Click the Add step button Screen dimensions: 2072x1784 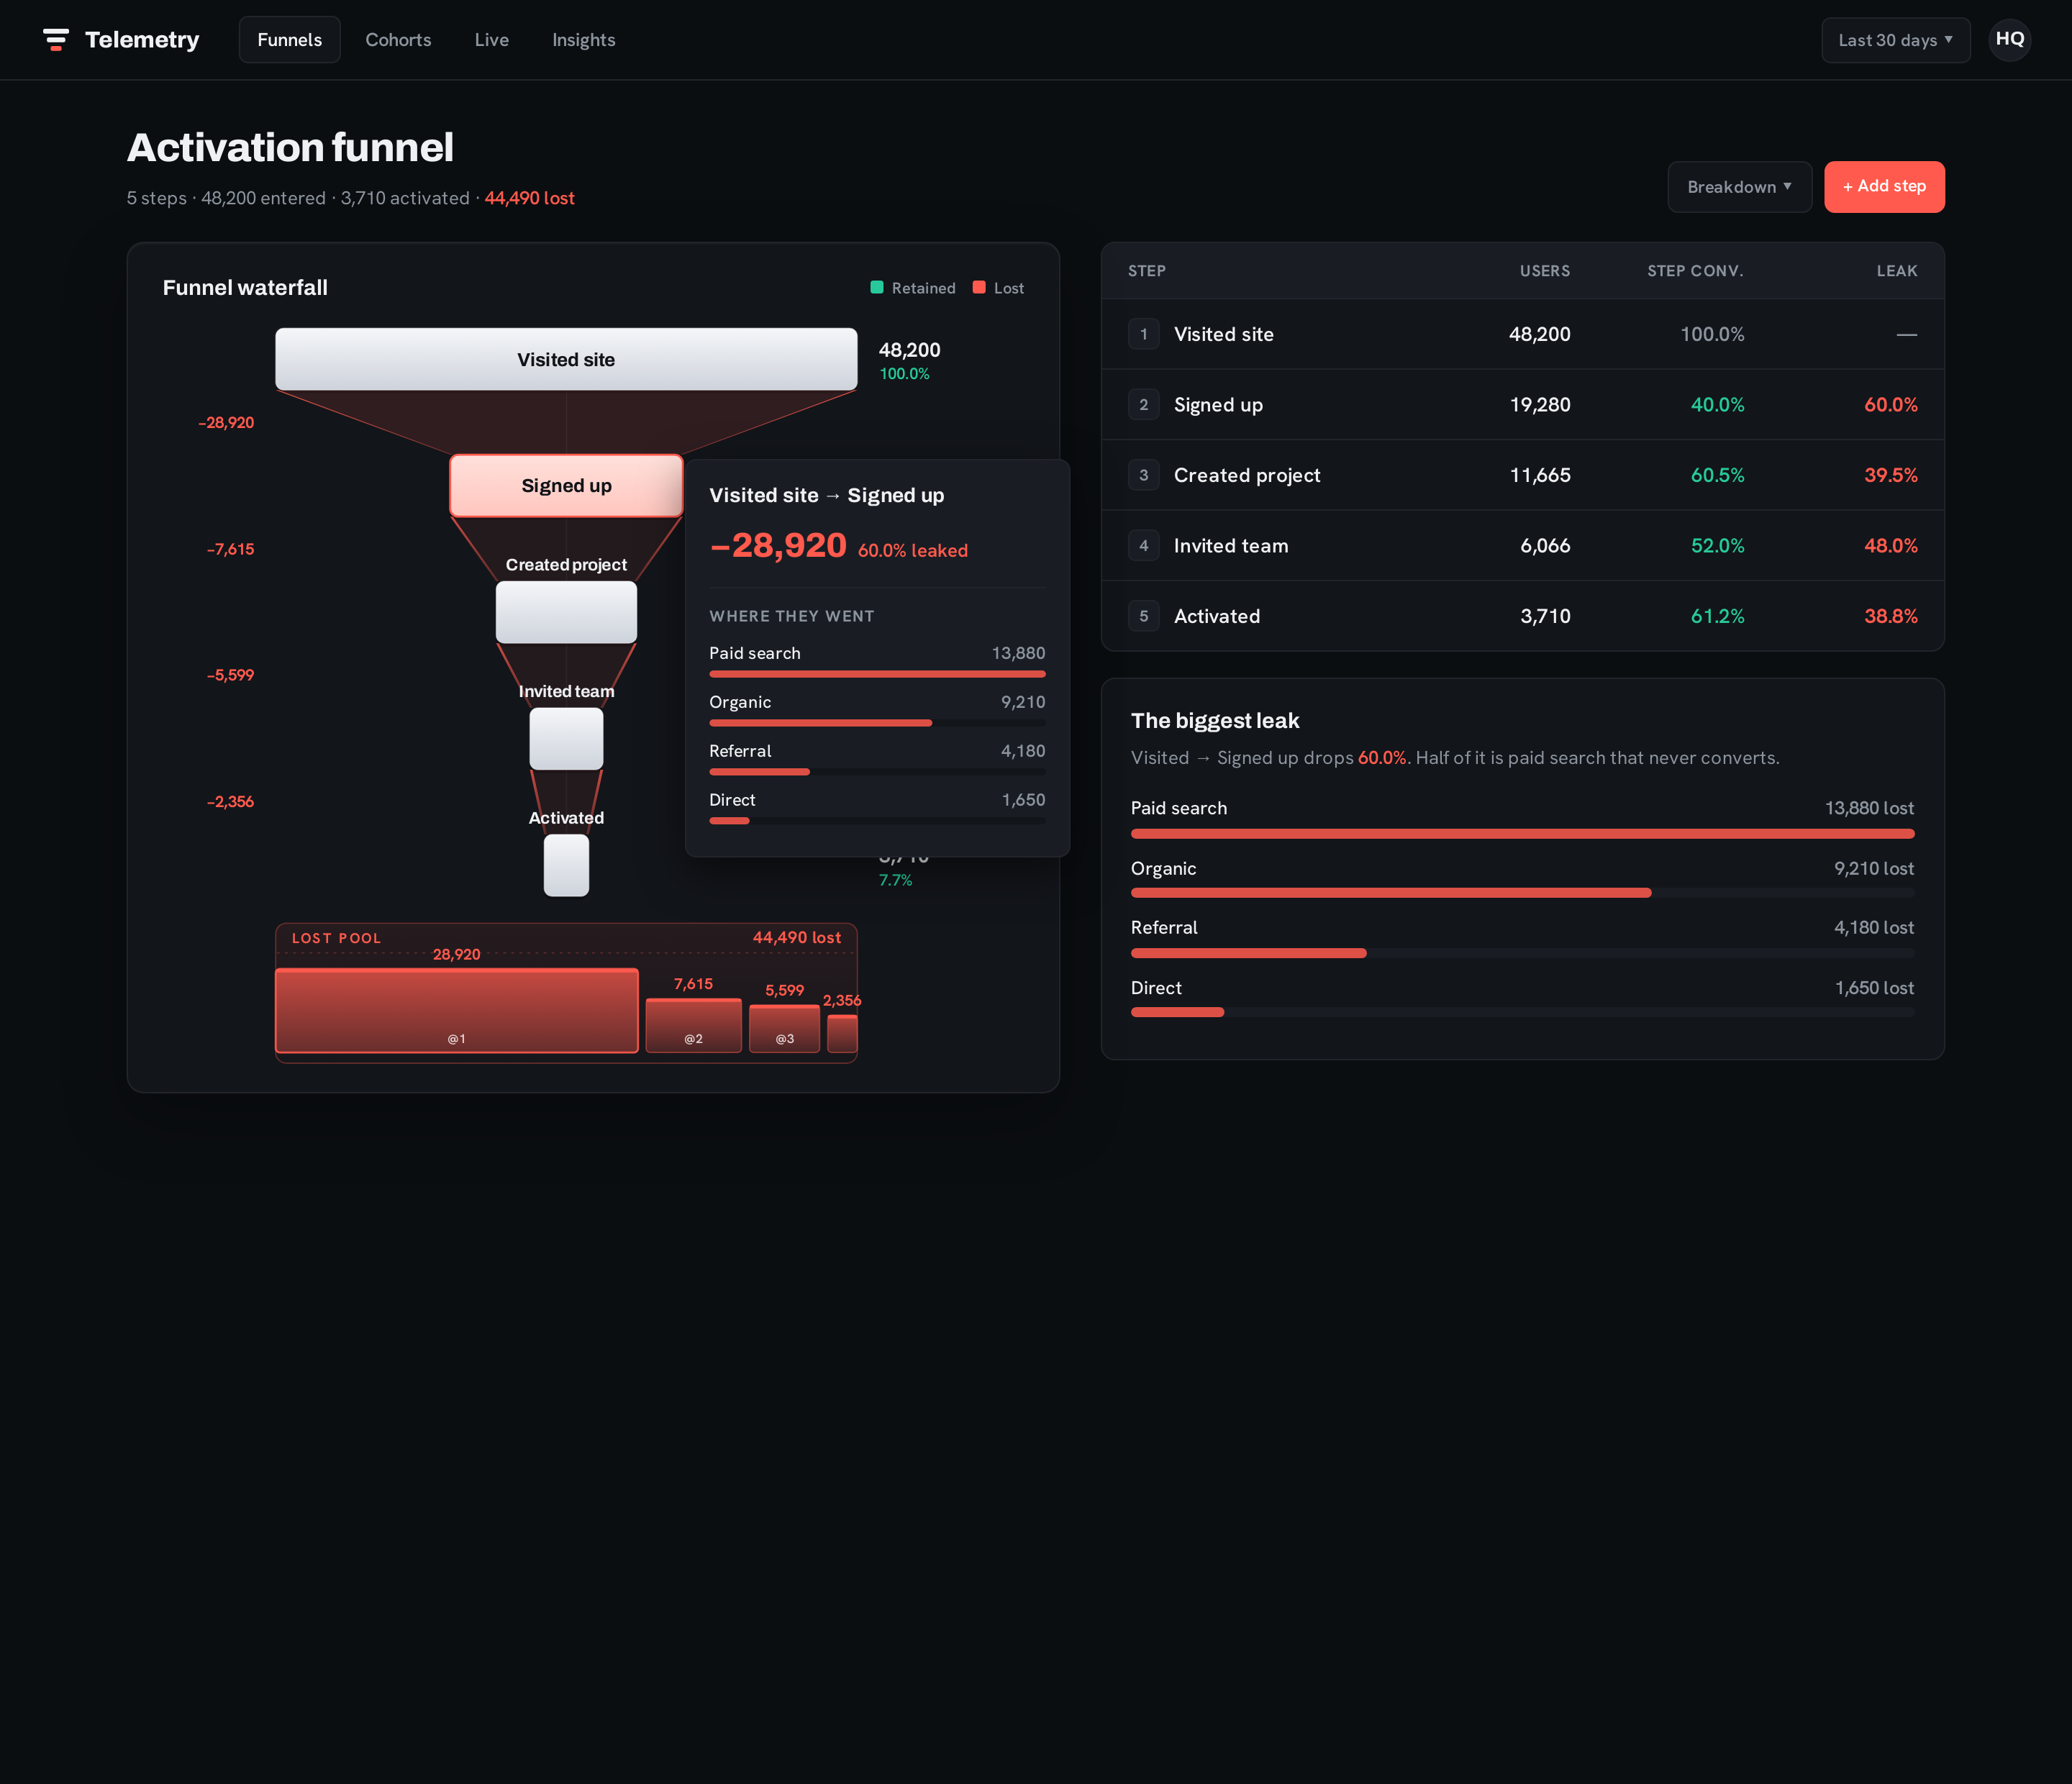(1884, 187)
